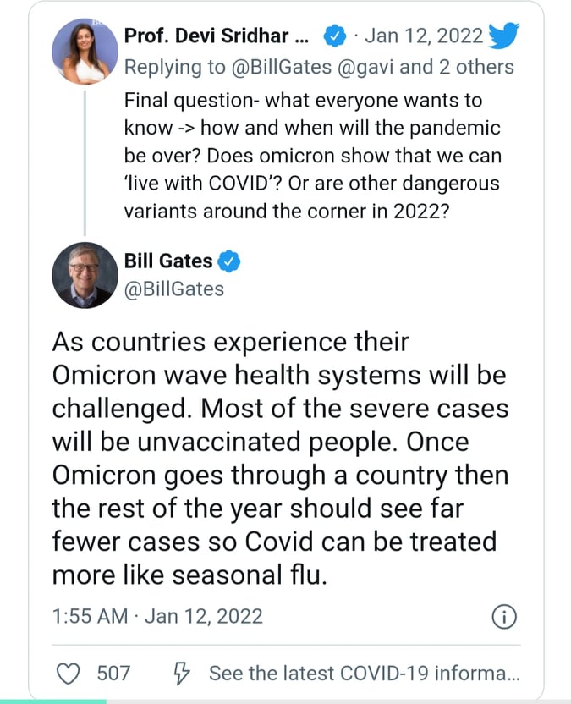Expand the "2 others" reply recipients

click(x=476, y=67)
